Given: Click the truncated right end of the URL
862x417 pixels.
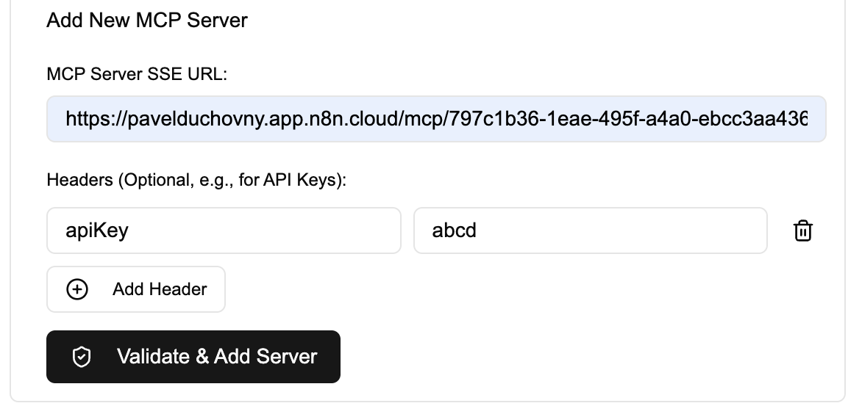Looking at the screenshot, I should 798,118.
